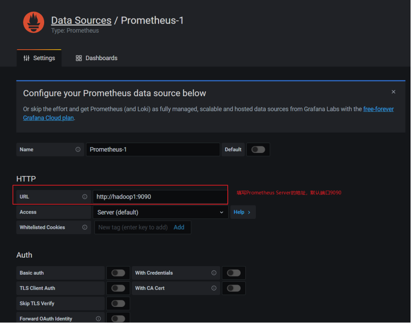This screenshot has width=411, height=323.
Task: Switch to the Dashboards tab
Action: pyautogui.click(x=96, y=58)
